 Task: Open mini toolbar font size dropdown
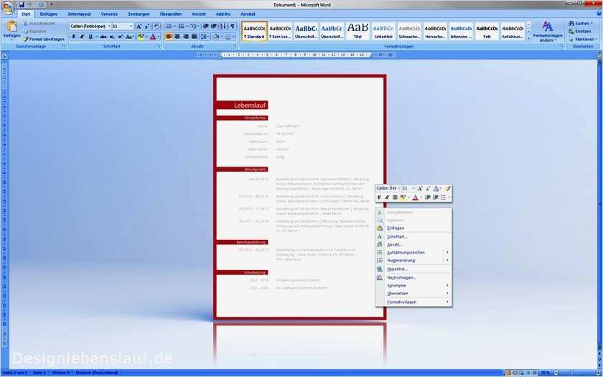[413, 188]
